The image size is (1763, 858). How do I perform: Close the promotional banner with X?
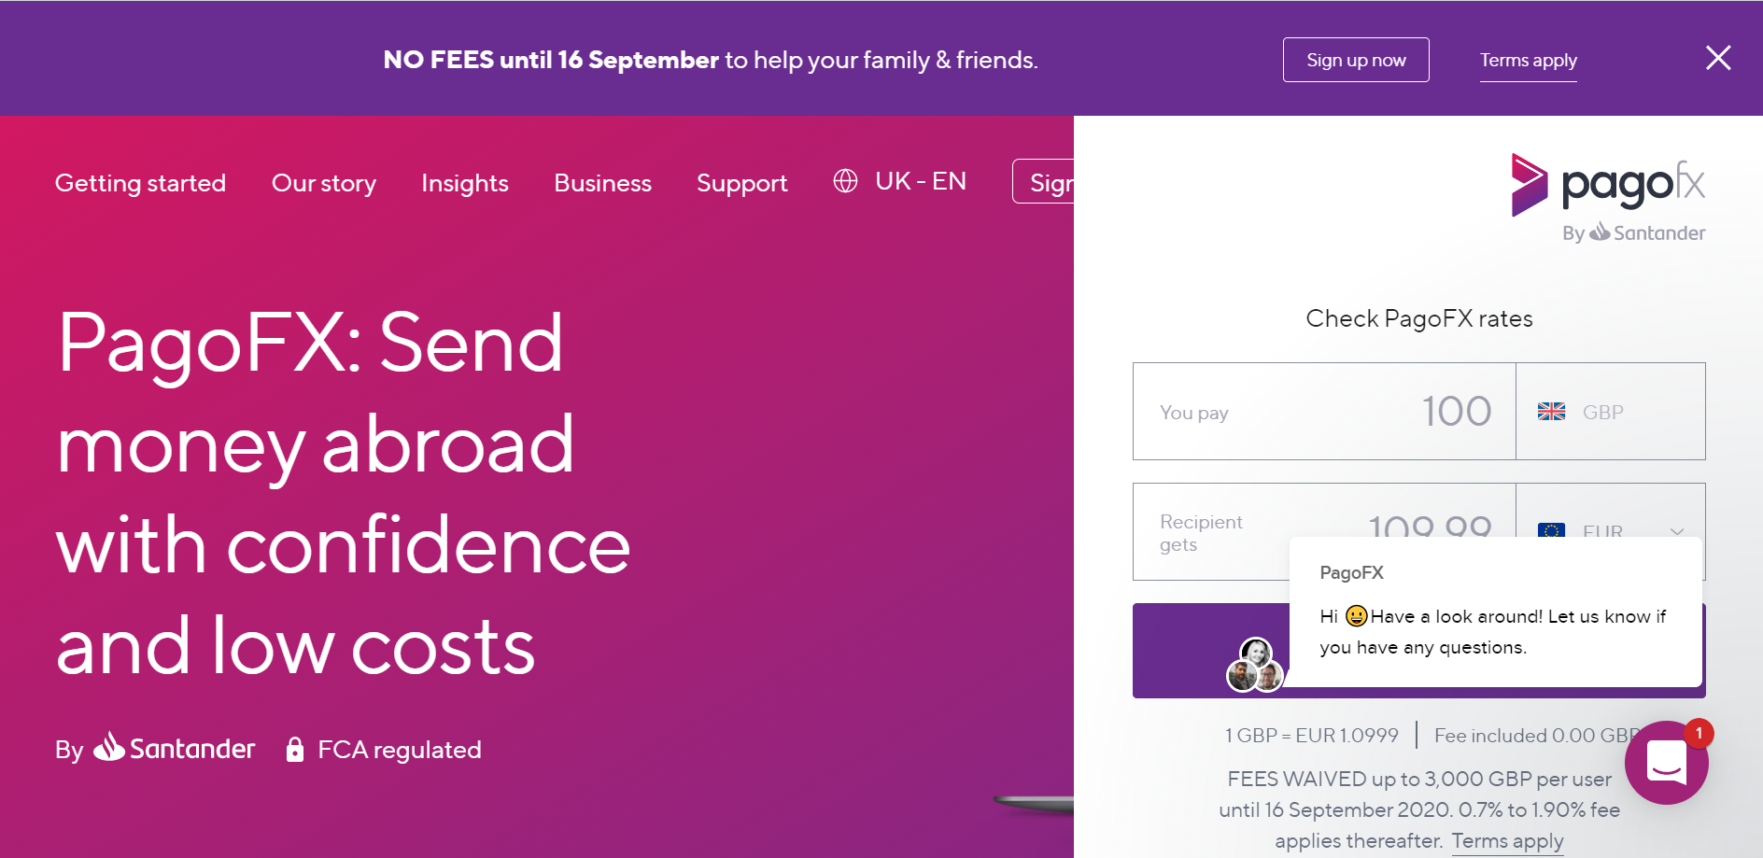(1717, 58)
